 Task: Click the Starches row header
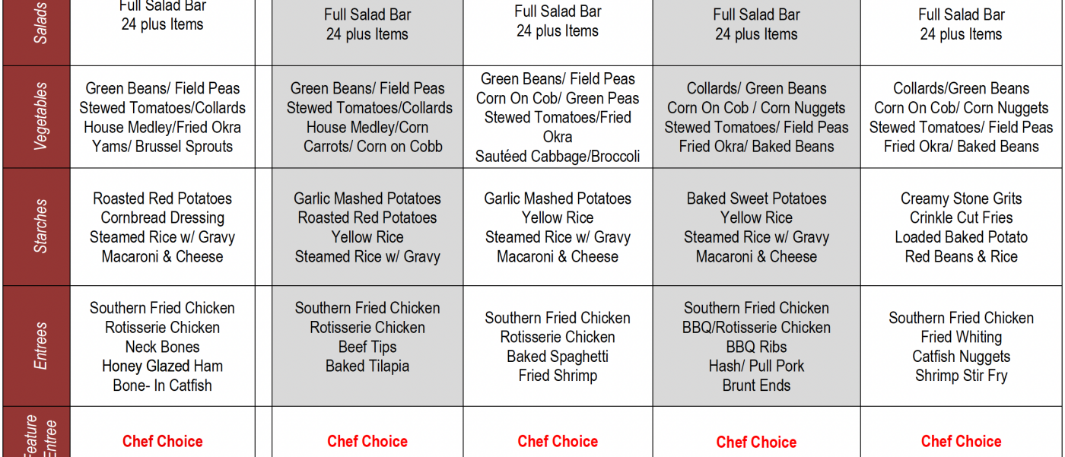click(x=40, y=227)
